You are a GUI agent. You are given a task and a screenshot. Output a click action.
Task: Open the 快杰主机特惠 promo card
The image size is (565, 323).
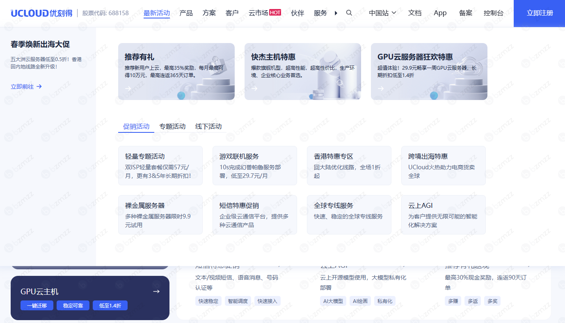coord(303,72)
